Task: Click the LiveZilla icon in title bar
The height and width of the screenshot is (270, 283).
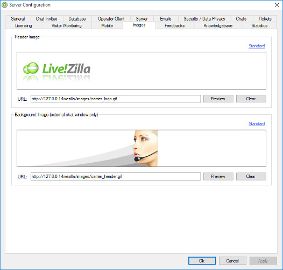Action: pos(4,5)
